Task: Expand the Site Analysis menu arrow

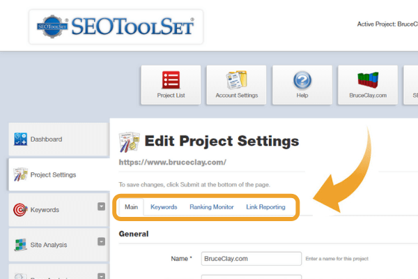Action: [x=101, y=241]
